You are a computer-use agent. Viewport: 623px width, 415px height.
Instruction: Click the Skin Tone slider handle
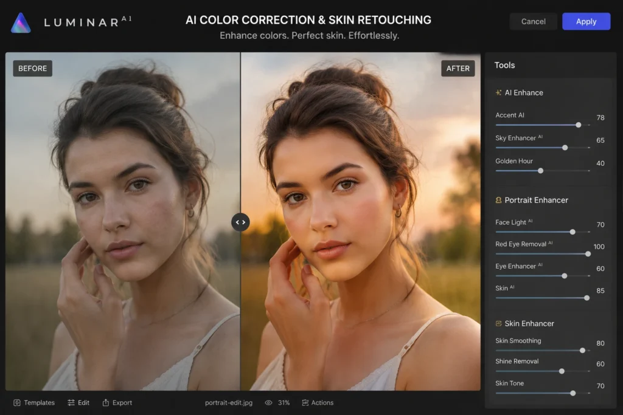pos(573,393)
